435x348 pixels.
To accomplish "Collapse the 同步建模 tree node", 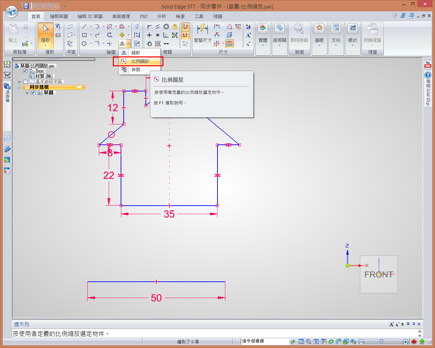I will (x=19, y=87).
